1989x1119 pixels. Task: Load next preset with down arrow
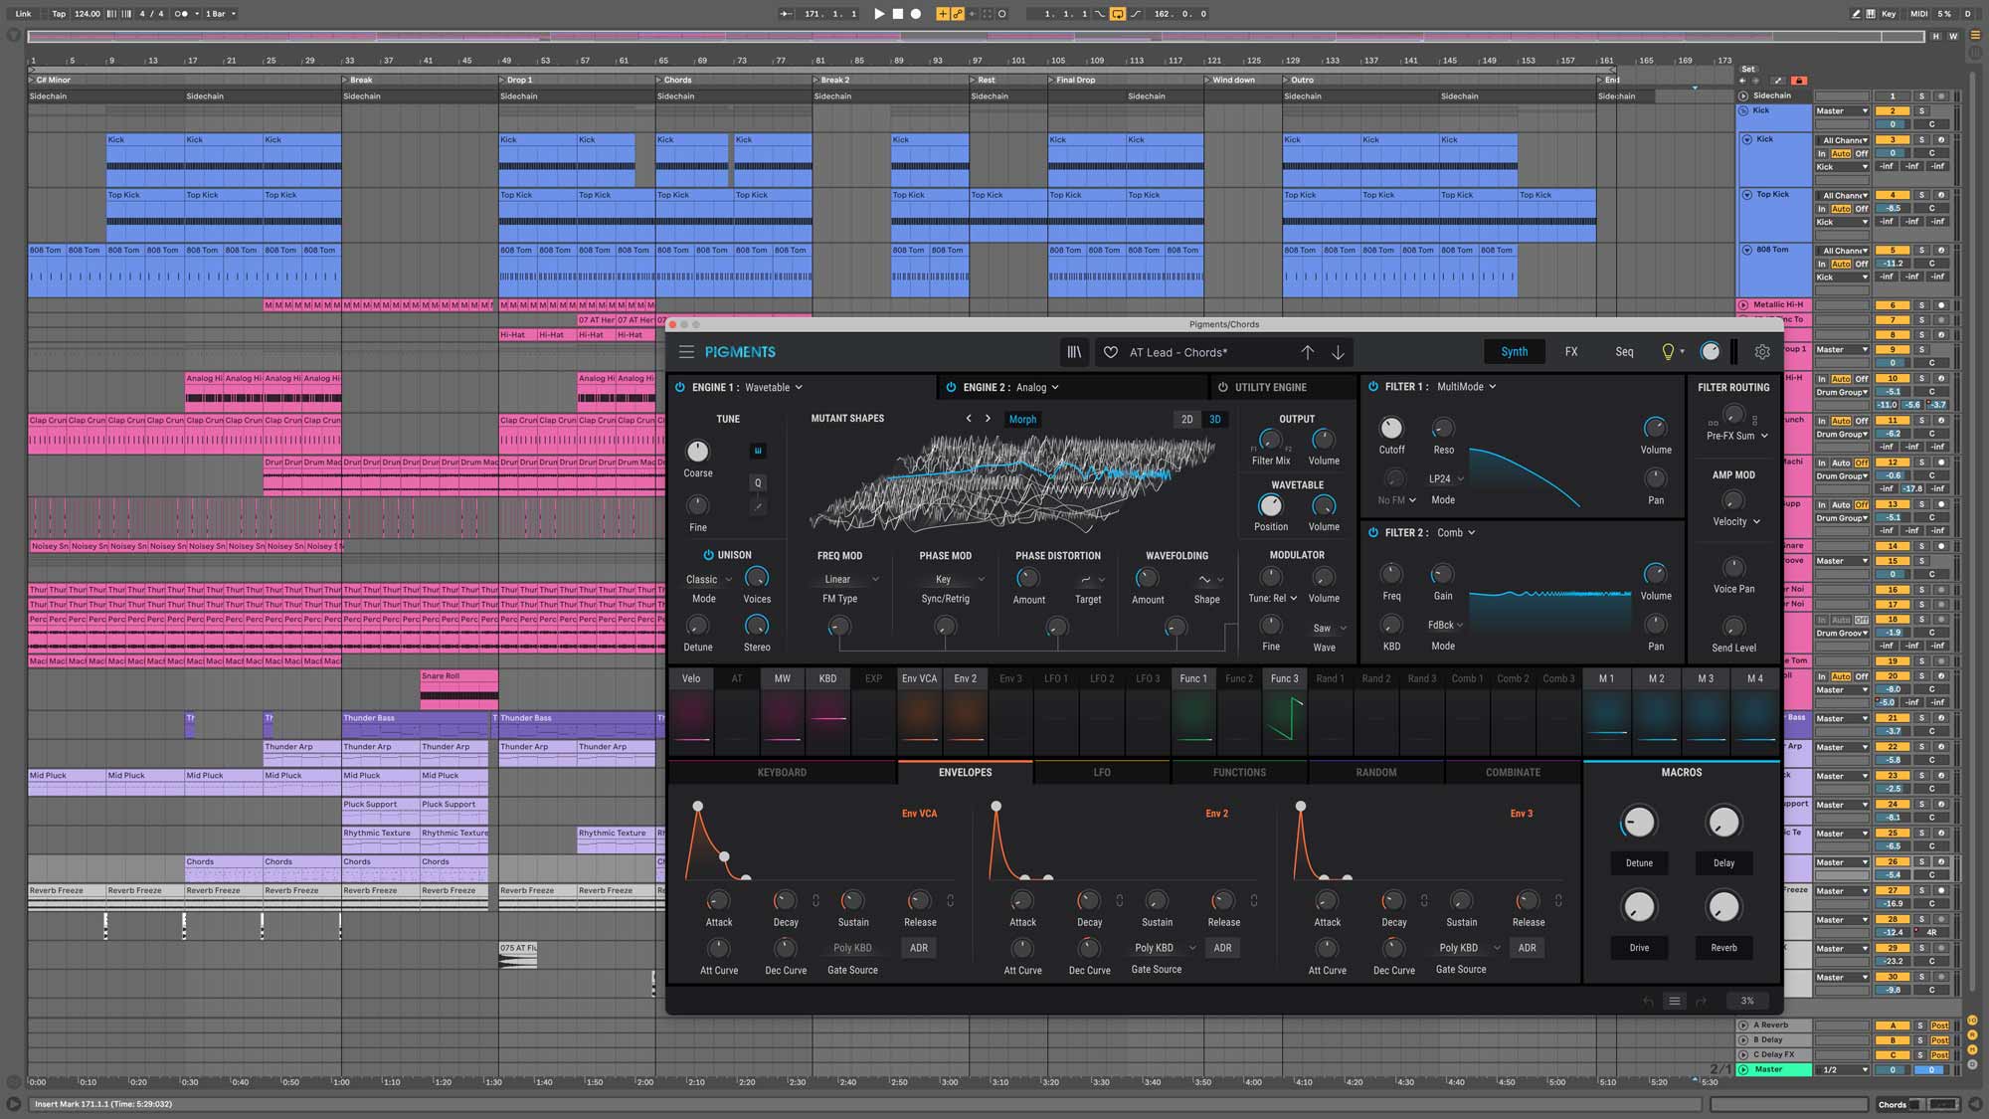[1339, 352]
